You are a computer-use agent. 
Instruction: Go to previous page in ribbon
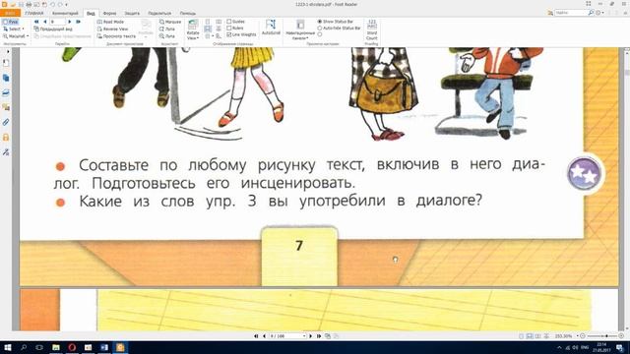tap(44, 22)
